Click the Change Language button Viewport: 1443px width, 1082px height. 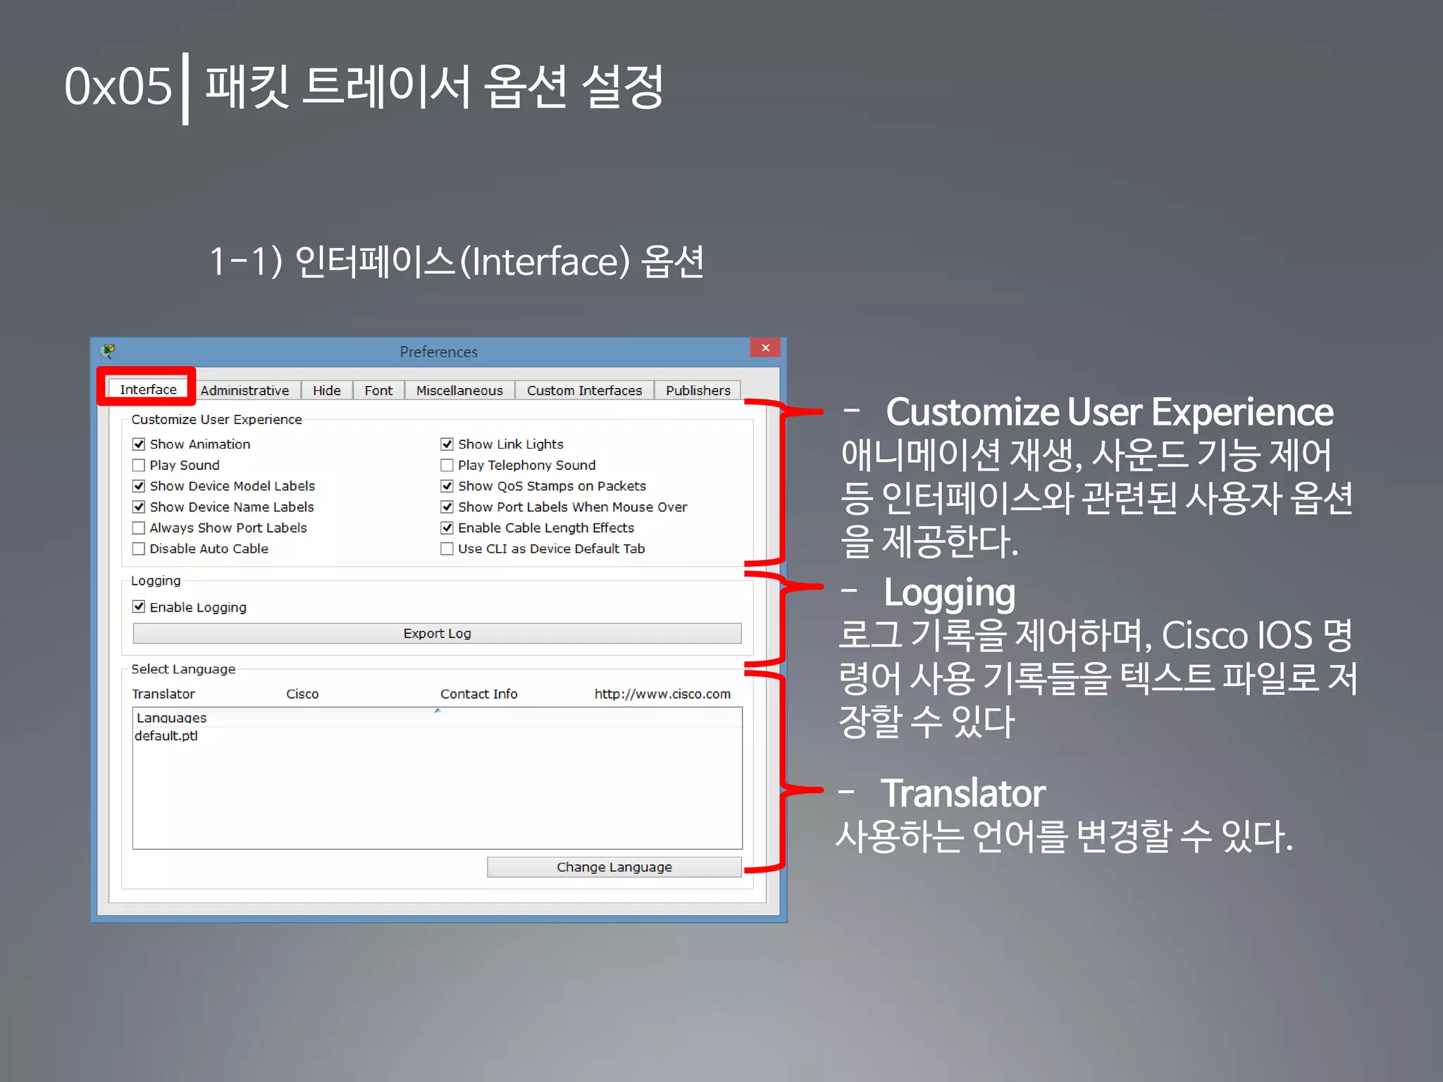click(614, 867)
